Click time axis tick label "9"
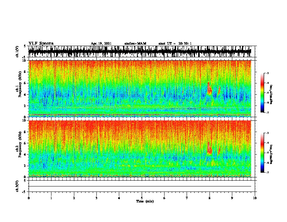 click(232, 198)
